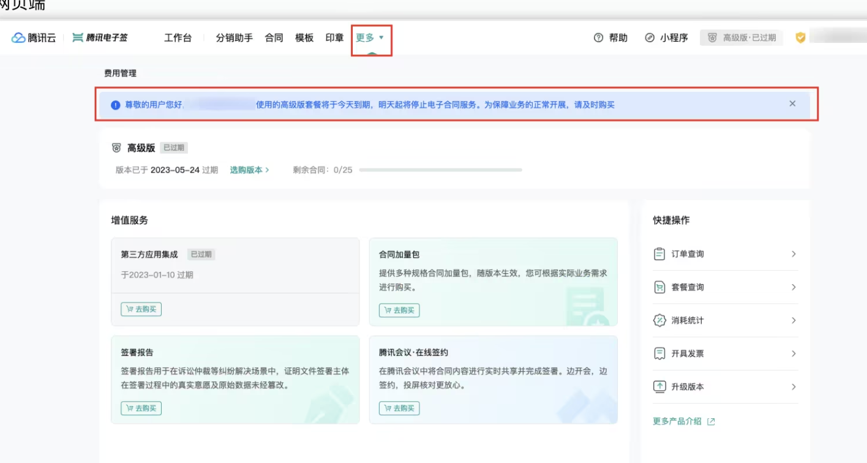Expand 升级版本 with its chevron
This screenshot has height=463, width=867.
pos(794,386)
